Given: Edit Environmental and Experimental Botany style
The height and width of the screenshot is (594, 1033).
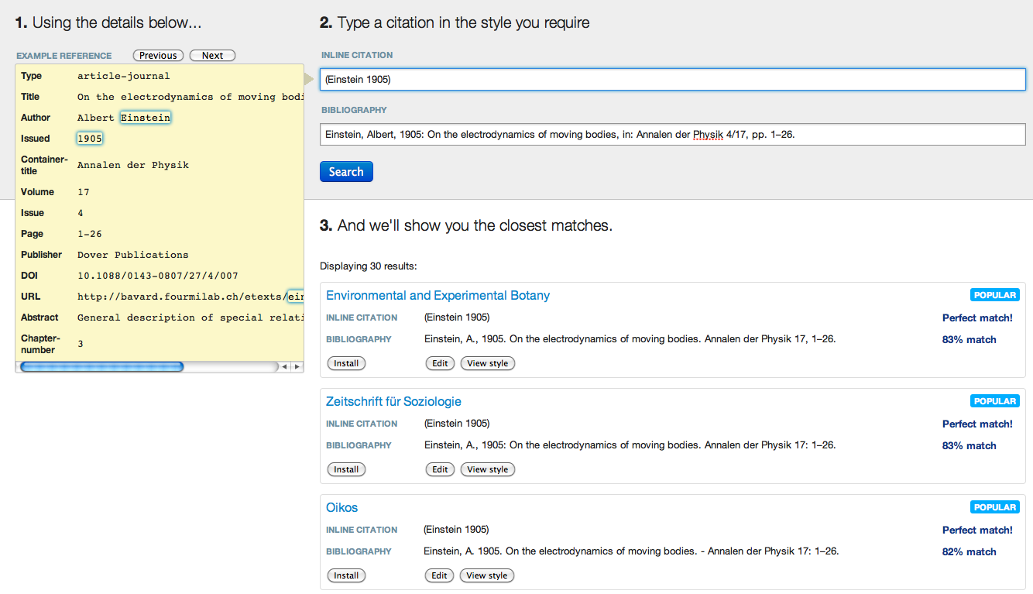Looking at the screenshot, I should [x=440, y=363].
